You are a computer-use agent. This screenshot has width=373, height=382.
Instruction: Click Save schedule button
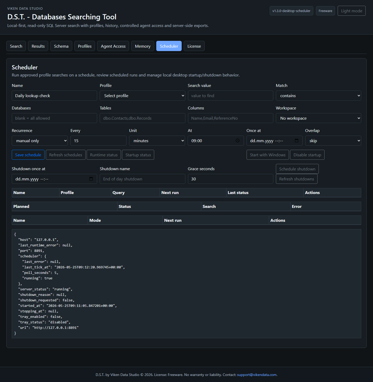coord(28,155)
